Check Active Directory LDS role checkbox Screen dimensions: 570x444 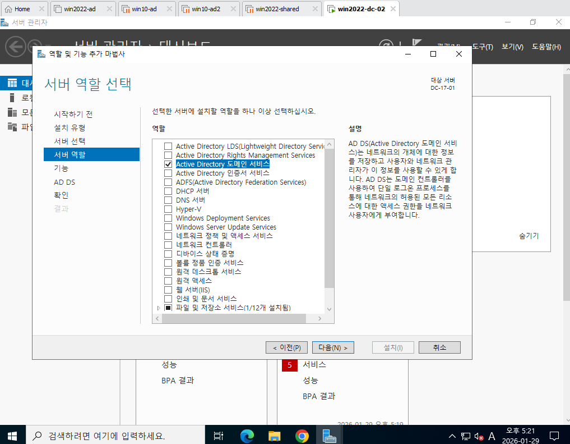tap(168, 147)
